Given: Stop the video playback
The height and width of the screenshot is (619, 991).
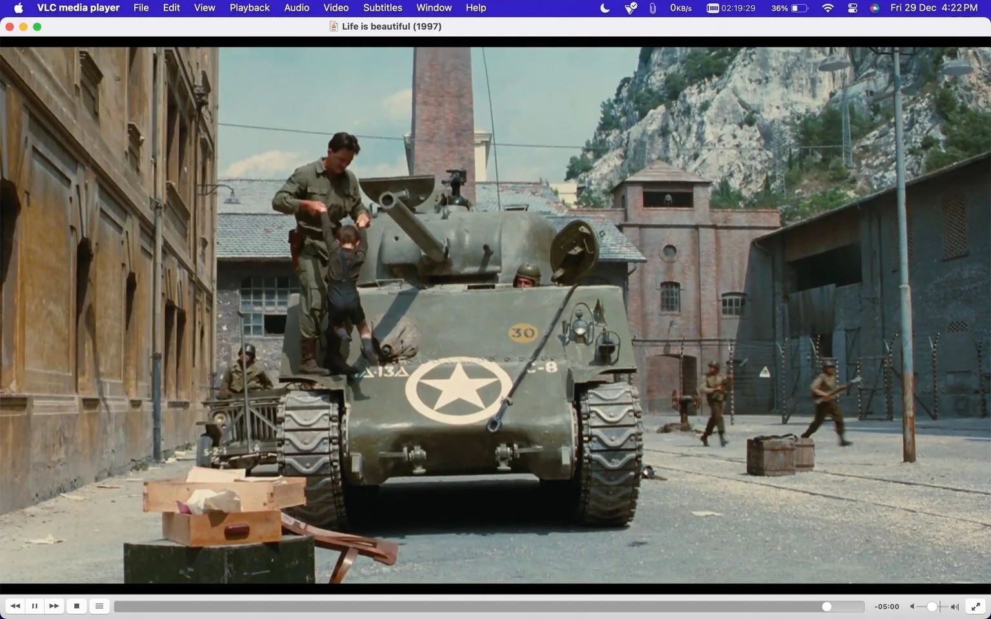Looking at the screenshot, I should click(77, 606).
